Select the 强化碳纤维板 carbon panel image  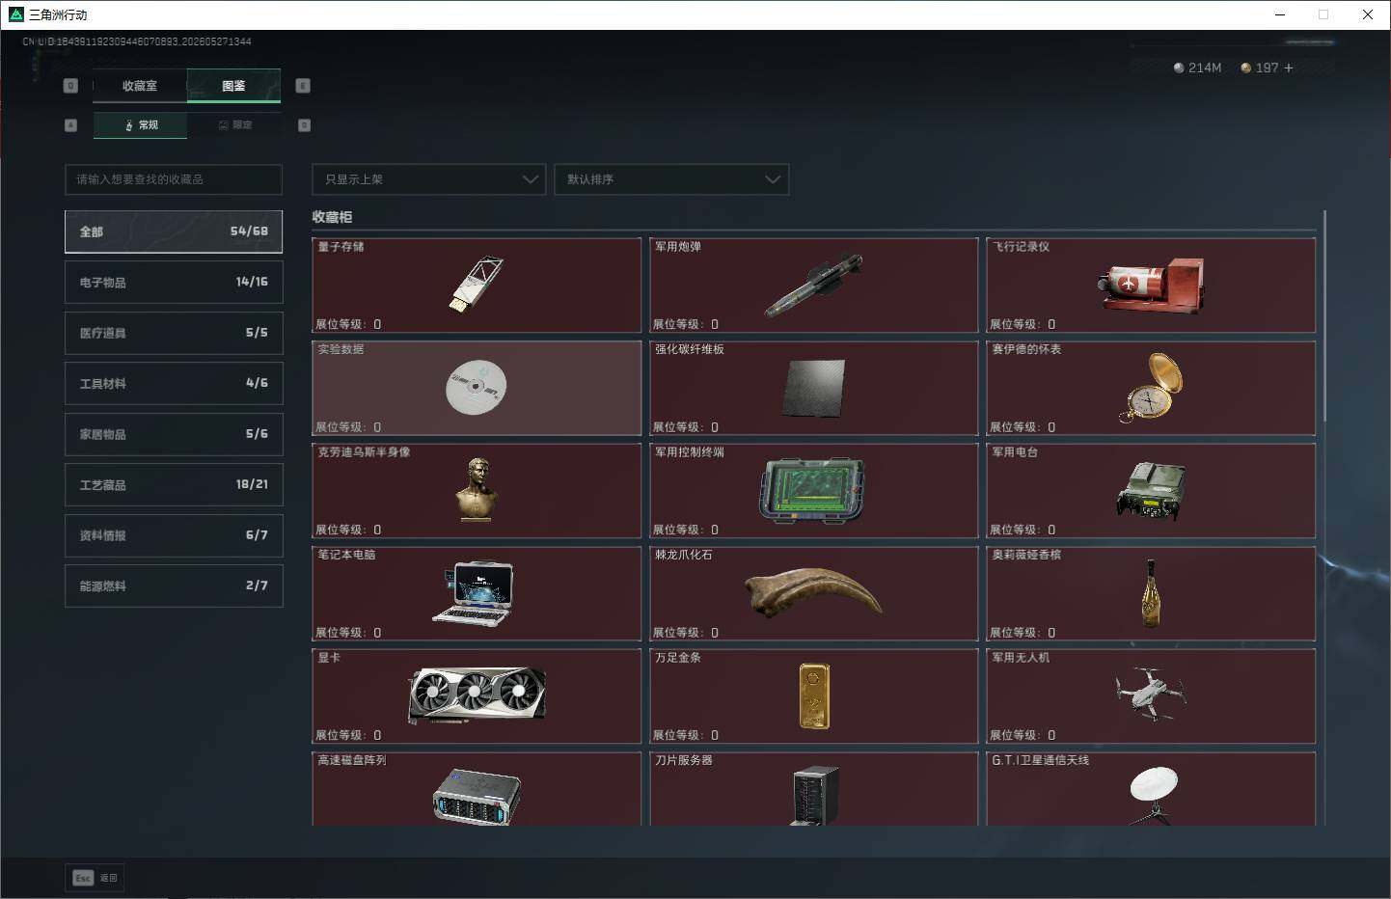[x=813, y=389]
